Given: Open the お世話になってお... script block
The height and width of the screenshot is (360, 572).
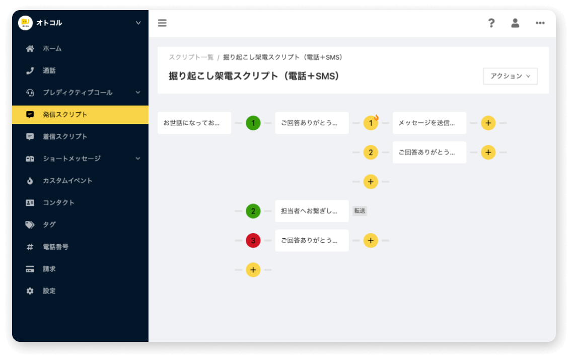Looking at the screenshot, I should point(194,123).
